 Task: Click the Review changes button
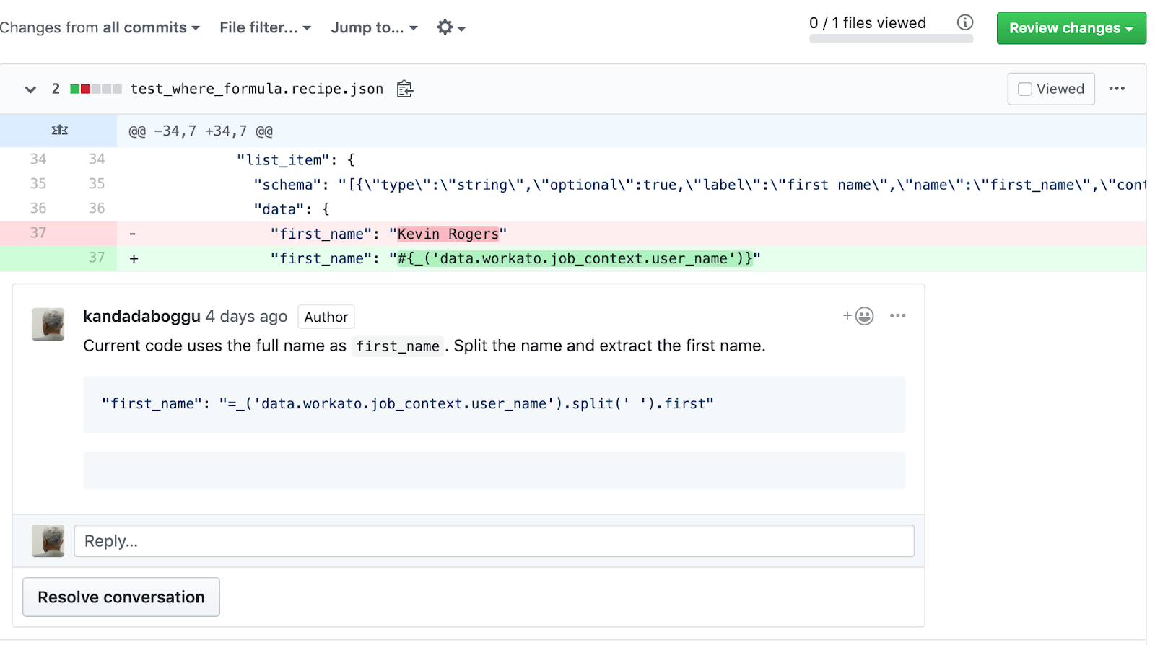point(1071,28)
